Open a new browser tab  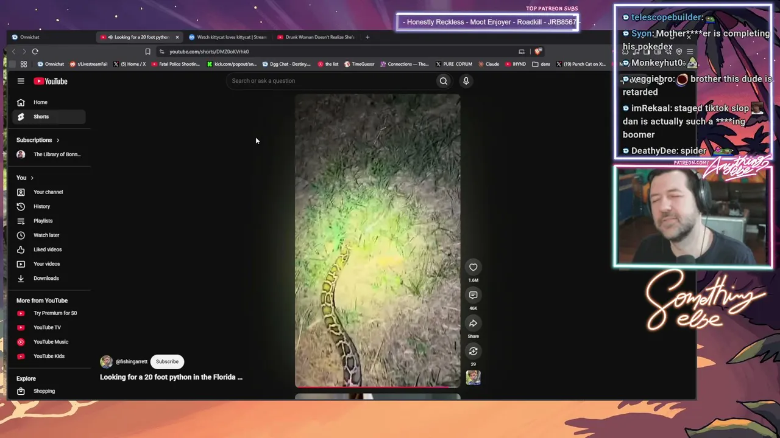point(367,37)
